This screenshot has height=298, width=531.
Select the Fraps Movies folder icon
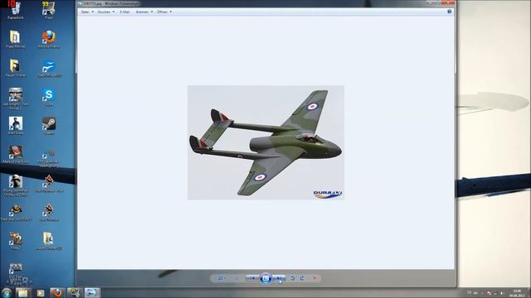point(15,39)
